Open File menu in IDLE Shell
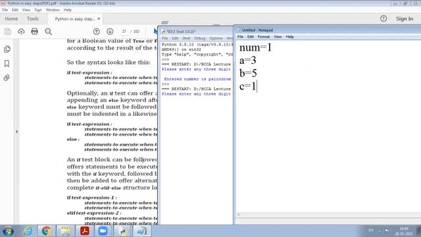Viewport: 421px width, 237px height. tap(165, 38)
